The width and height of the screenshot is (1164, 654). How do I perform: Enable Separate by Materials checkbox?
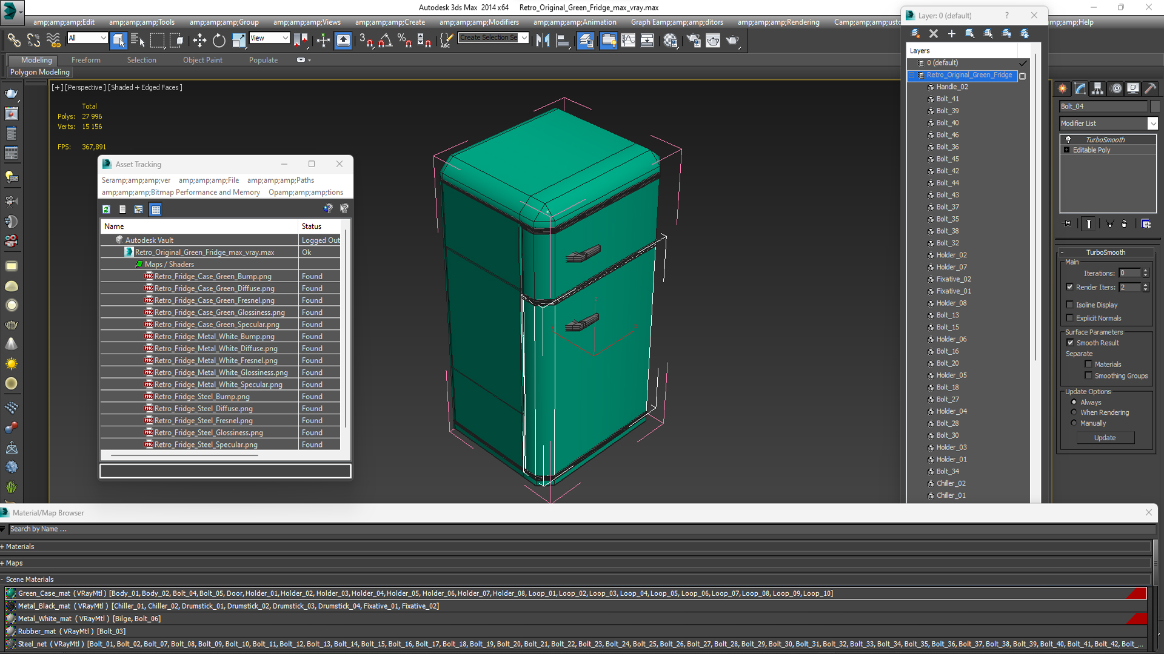(1089, 364)
